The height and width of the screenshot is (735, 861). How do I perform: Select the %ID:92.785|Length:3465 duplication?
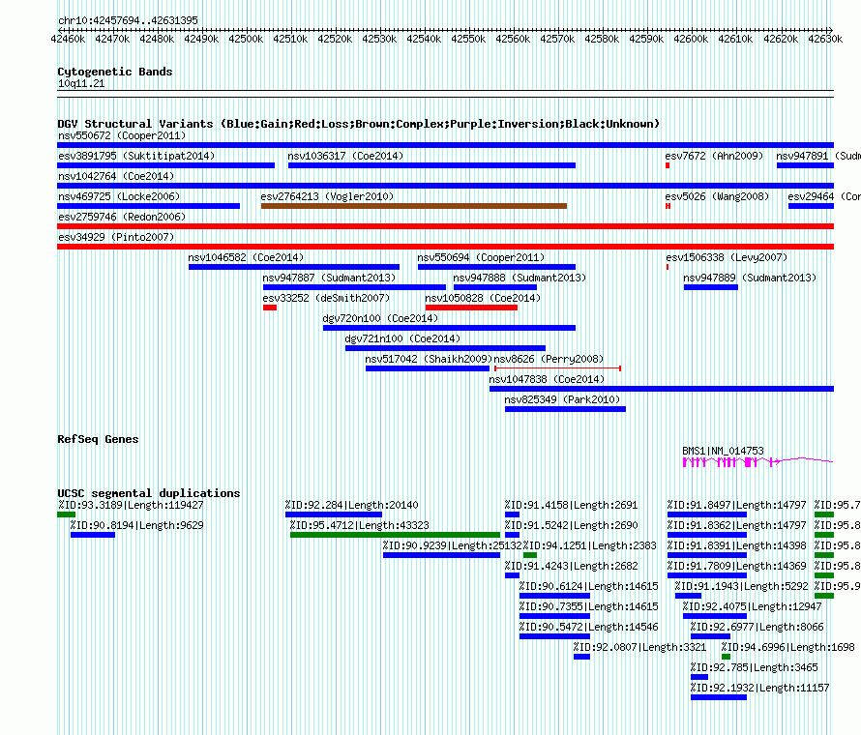click(x=699, y=677)
